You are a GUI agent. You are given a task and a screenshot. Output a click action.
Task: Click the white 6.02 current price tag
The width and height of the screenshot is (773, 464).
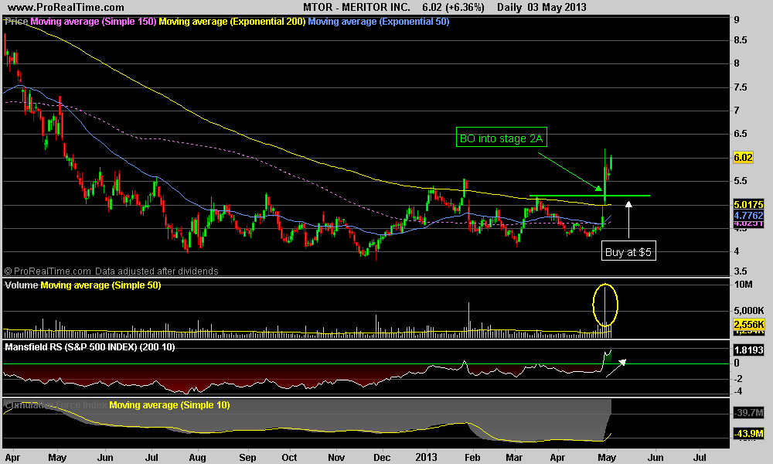point(743,158)
